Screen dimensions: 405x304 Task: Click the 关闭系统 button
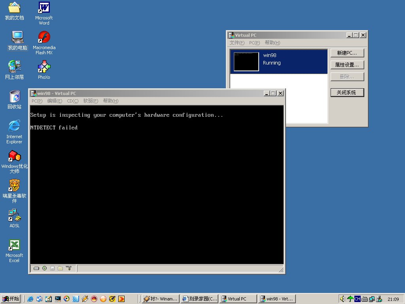[347, 93]
